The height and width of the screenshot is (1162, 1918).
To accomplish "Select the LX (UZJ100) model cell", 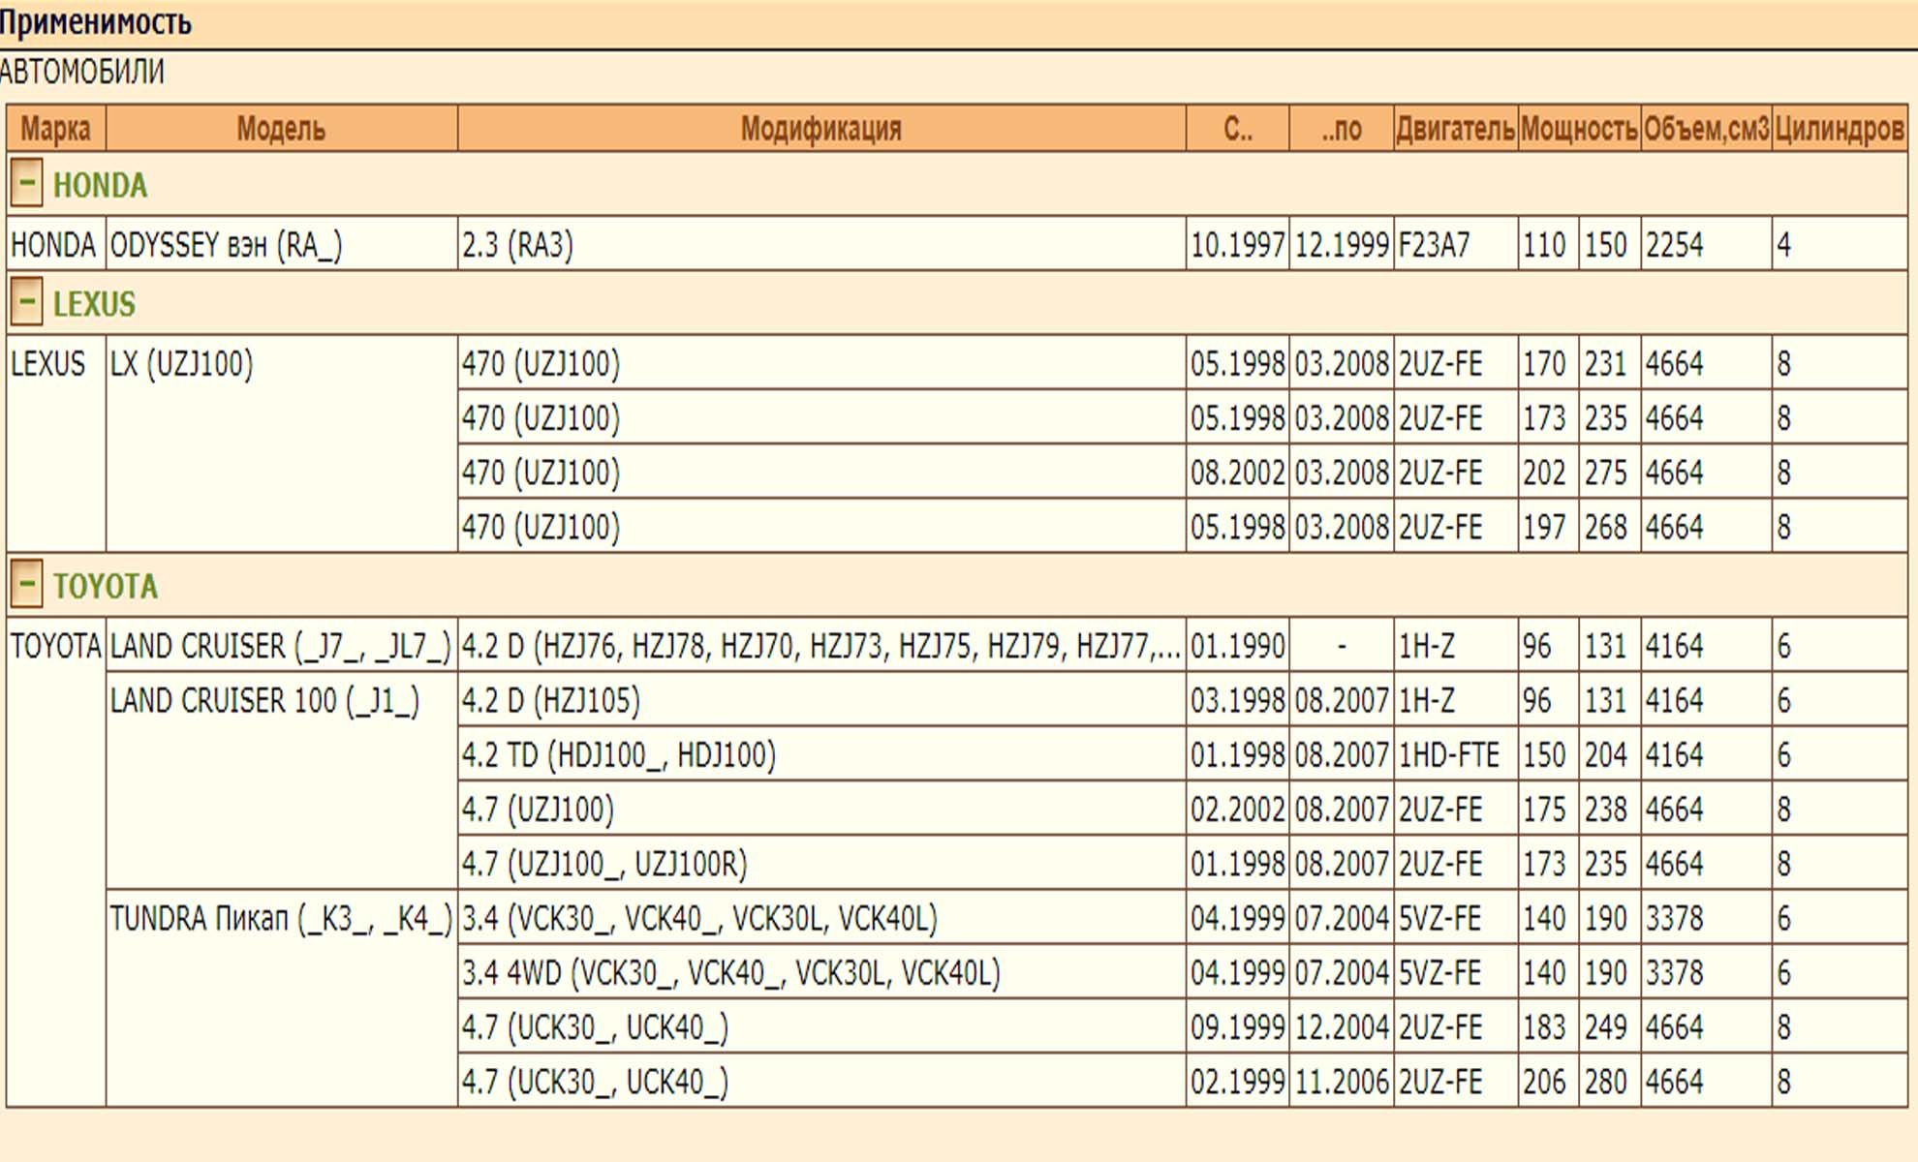I will (181, 364).
